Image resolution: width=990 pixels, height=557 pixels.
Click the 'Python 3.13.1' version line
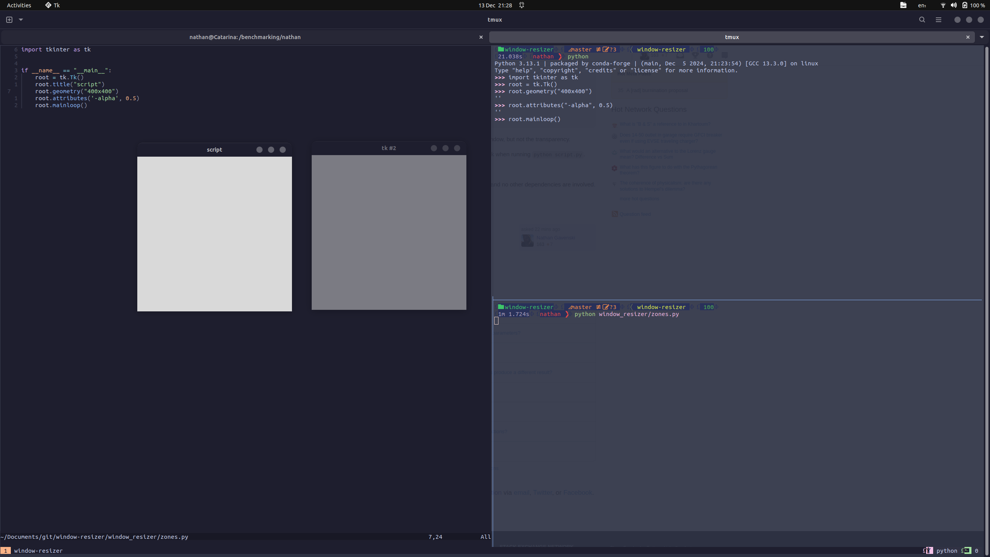[656, 63]
